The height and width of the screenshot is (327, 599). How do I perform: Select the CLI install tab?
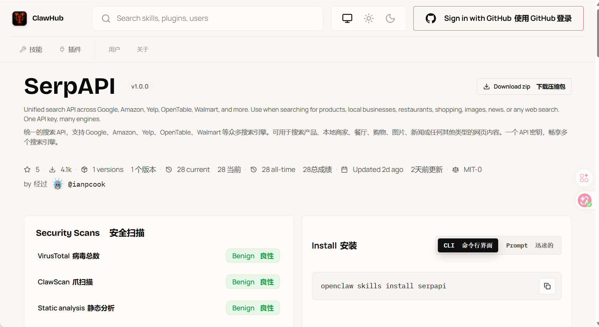click(468, 246)
